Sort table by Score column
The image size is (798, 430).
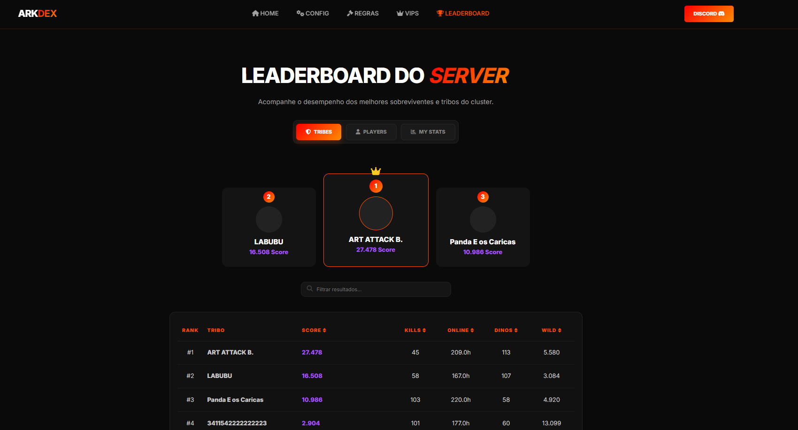pyautogui.click(x=314, y=331)
